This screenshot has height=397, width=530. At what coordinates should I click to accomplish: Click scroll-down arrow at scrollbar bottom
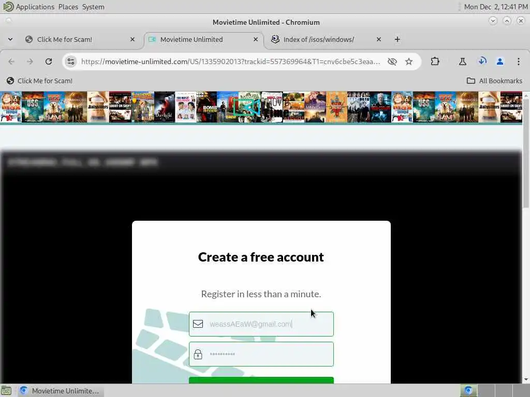(526, 379)
